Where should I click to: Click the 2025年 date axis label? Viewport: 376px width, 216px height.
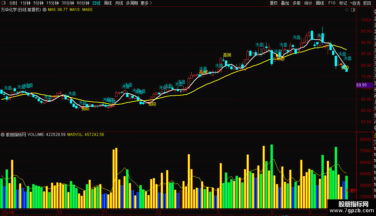[8, 212]
